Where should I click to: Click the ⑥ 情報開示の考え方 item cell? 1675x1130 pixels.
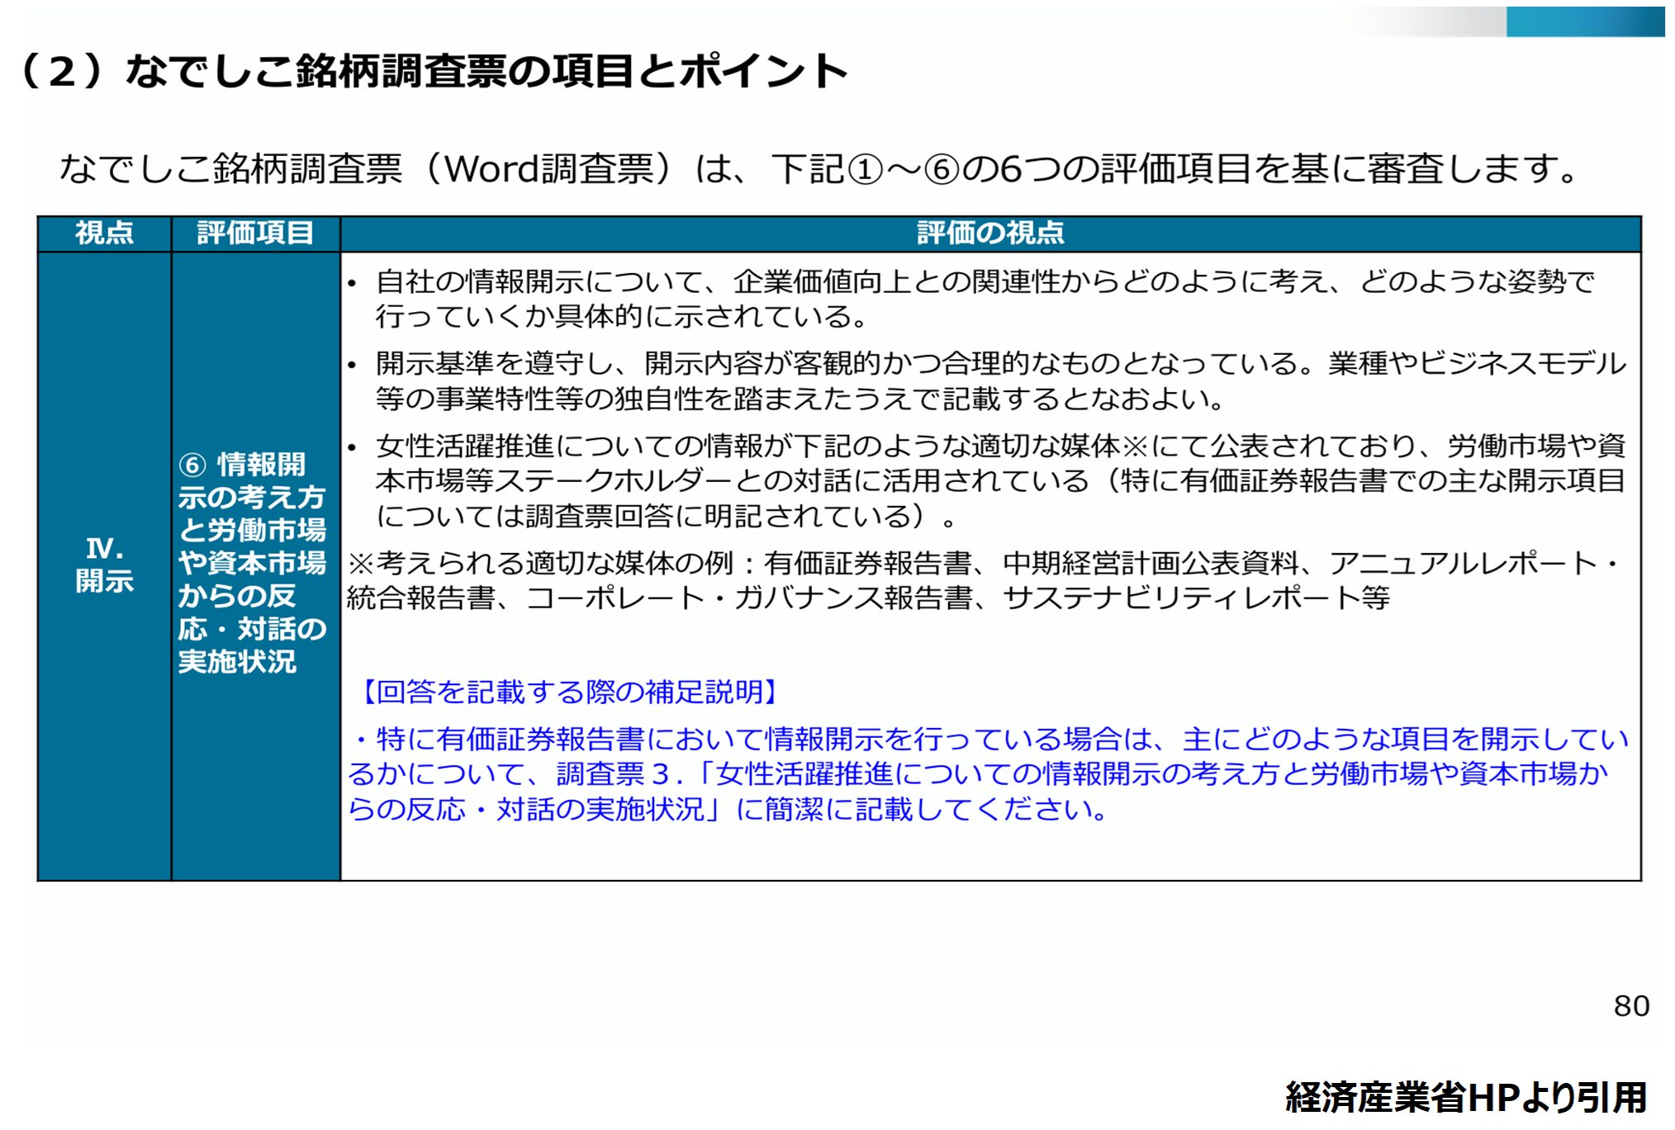coord(252,563)
